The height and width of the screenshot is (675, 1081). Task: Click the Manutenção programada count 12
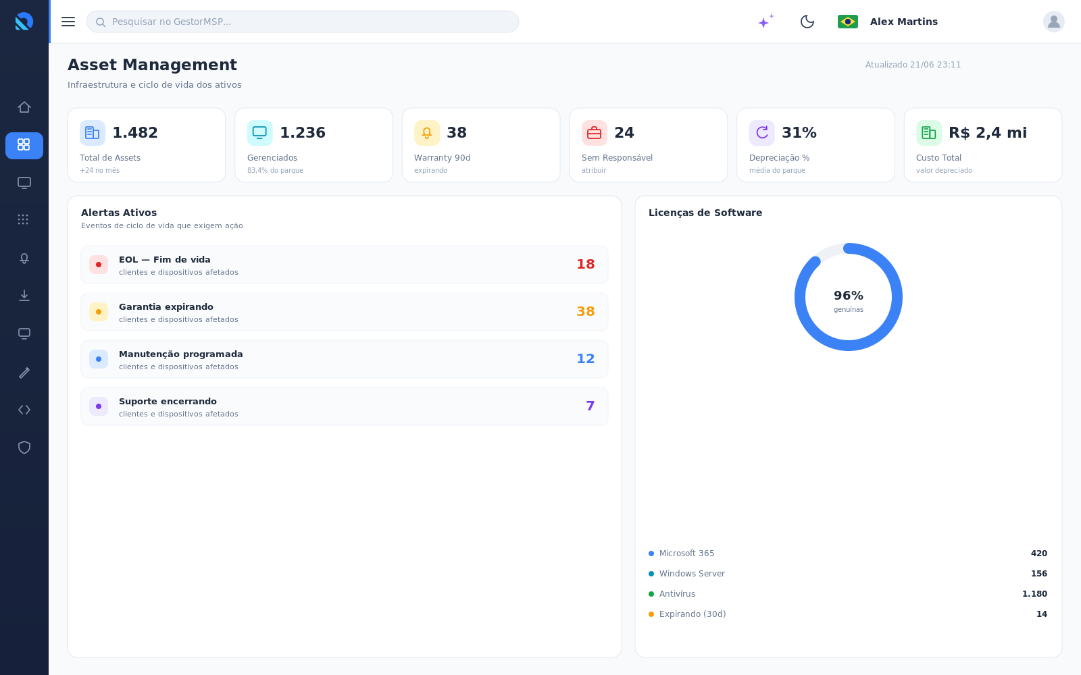click(586, 359)
